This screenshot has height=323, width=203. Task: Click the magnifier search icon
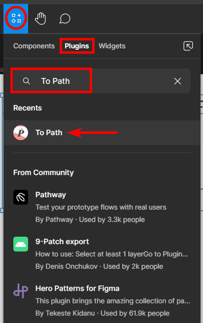26,81
